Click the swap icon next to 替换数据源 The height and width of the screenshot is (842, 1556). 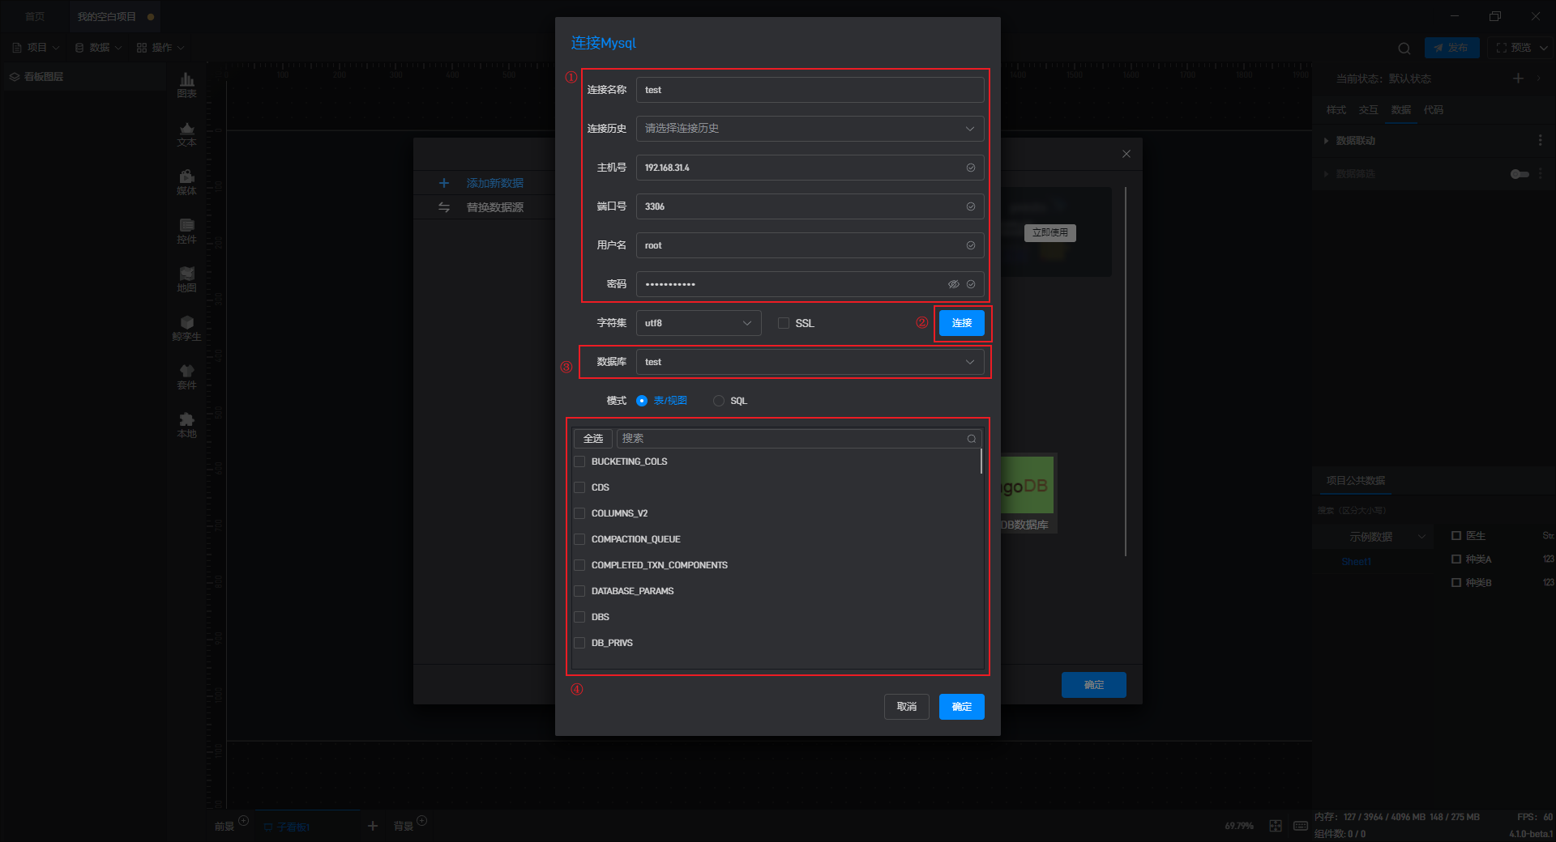(443, 207)
